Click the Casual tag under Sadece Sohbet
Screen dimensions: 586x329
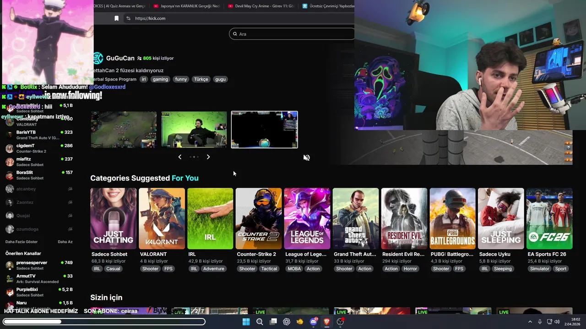(x=113, y=269)
